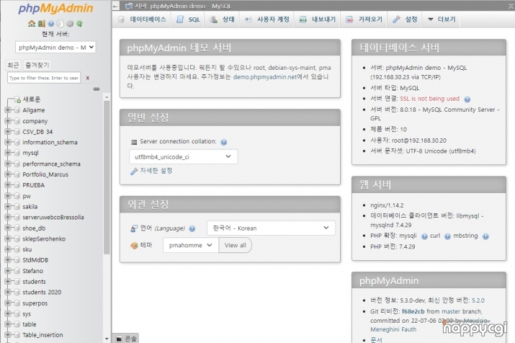This screenshot has width=515, height=343.
Task: Open the 상태 status tab
Action: click(x=222, y=19)
